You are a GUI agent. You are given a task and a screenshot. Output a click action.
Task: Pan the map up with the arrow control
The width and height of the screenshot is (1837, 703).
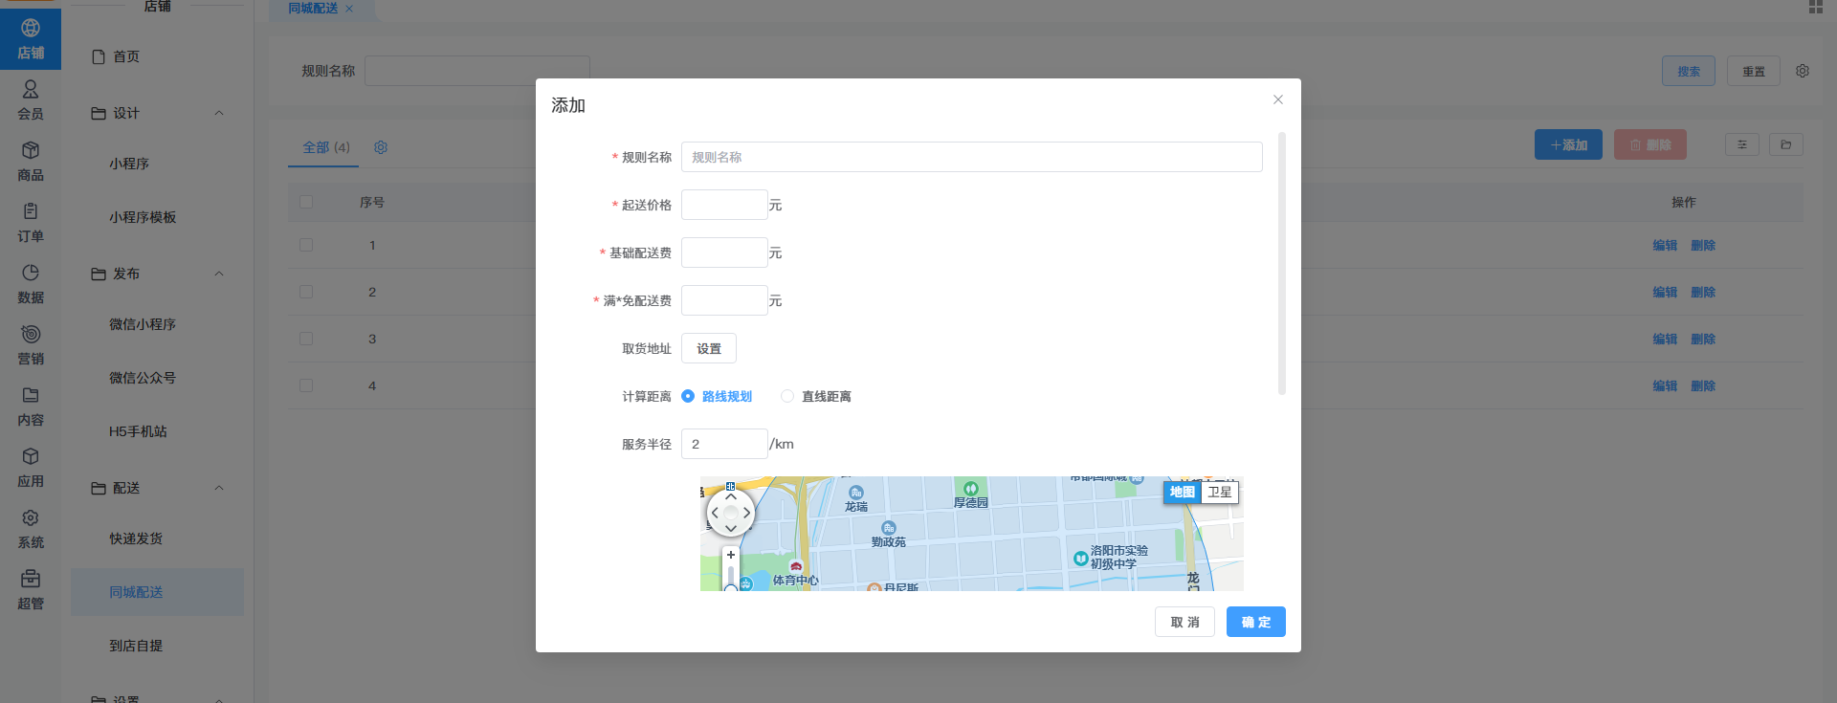(x=731, y=497)
